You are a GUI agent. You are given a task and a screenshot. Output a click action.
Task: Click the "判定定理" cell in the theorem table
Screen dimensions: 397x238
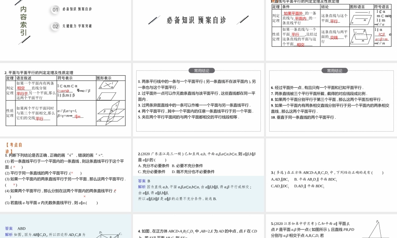(x=275, y=18)
